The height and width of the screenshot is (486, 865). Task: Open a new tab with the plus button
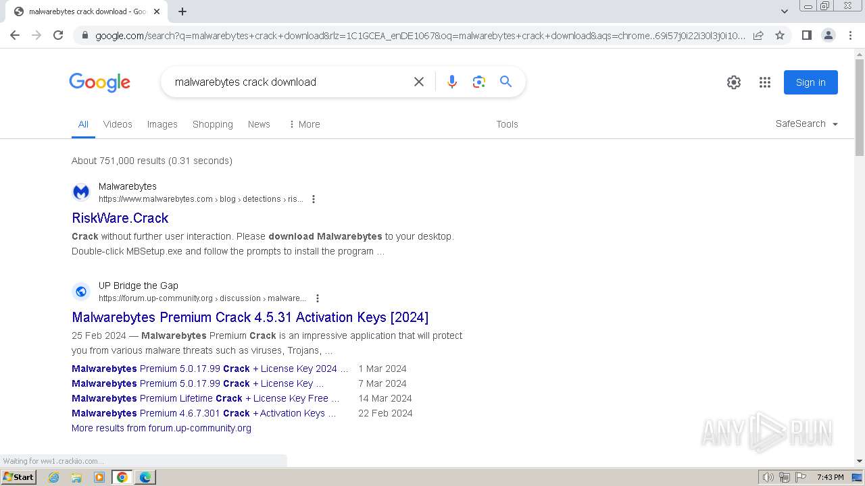point(182,11)
